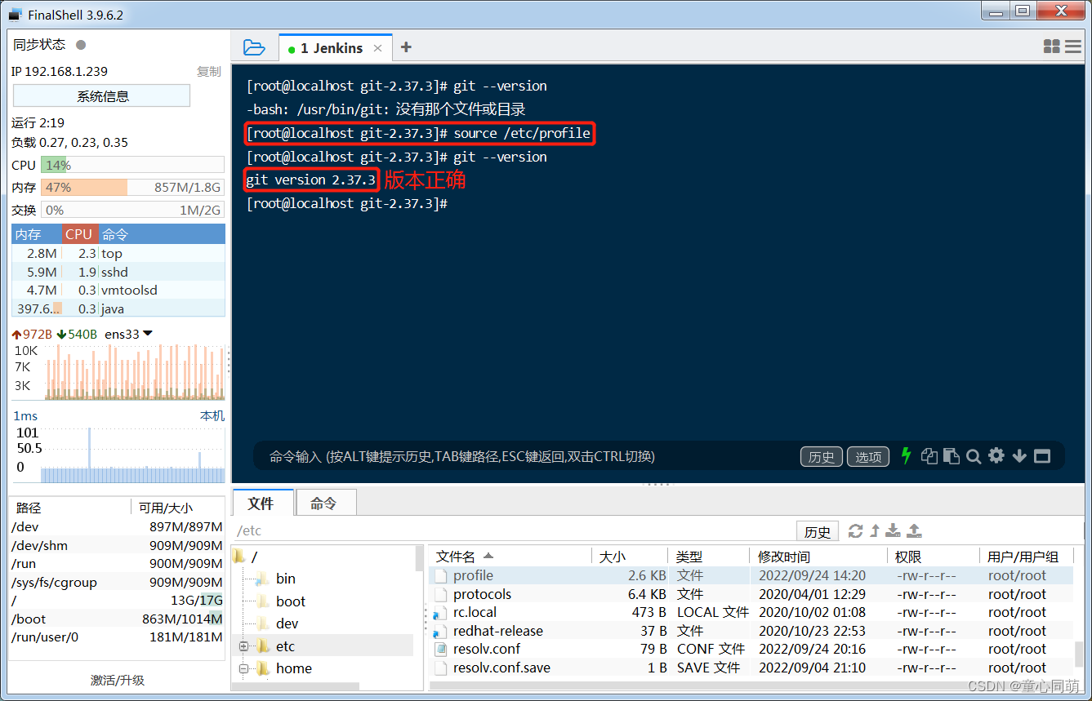Open the hamburger menu in the tab bar

click(x=1072, y=47)
